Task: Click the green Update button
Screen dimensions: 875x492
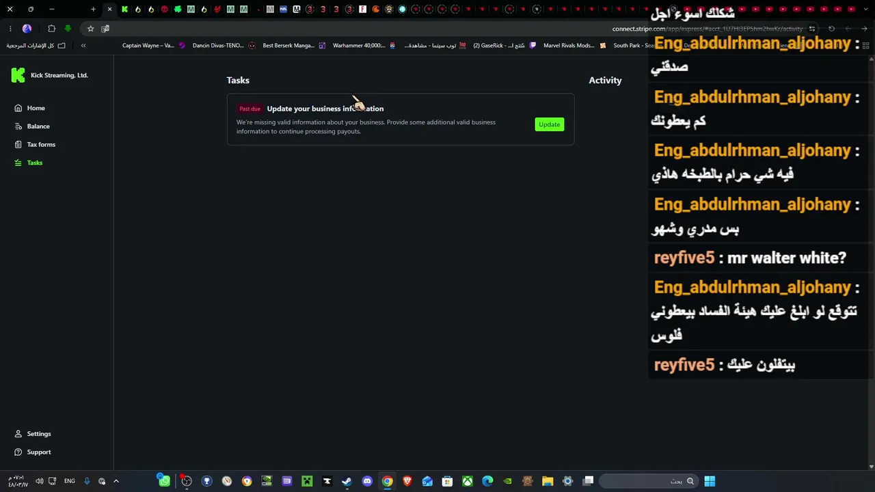Action: coord(549,124)
